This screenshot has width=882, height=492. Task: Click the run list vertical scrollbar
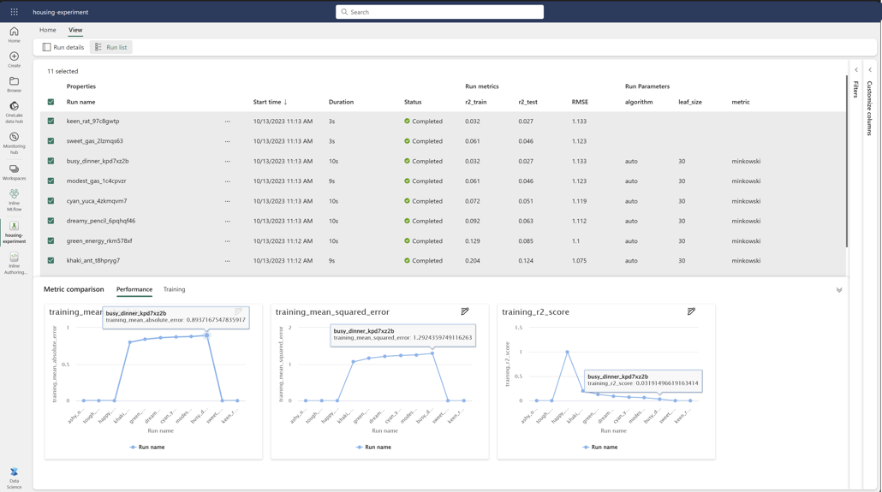tap(847, 160)
